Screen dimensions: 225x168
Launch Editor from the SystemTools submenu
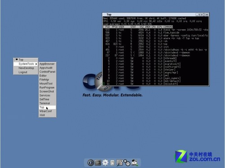47,76
